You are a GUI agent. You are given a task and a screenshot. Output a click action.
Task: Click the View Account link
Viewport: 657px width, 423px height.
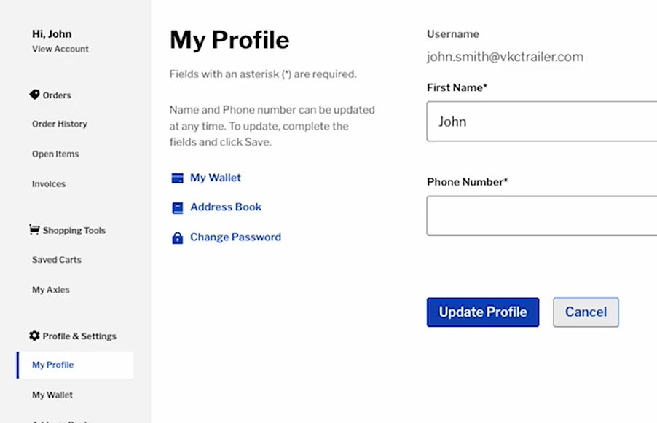[60, 49]
